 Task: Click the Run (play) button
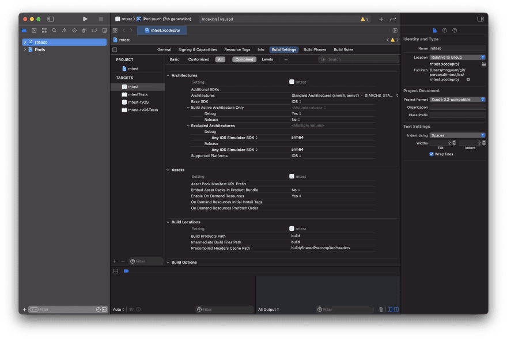point(85,19)
